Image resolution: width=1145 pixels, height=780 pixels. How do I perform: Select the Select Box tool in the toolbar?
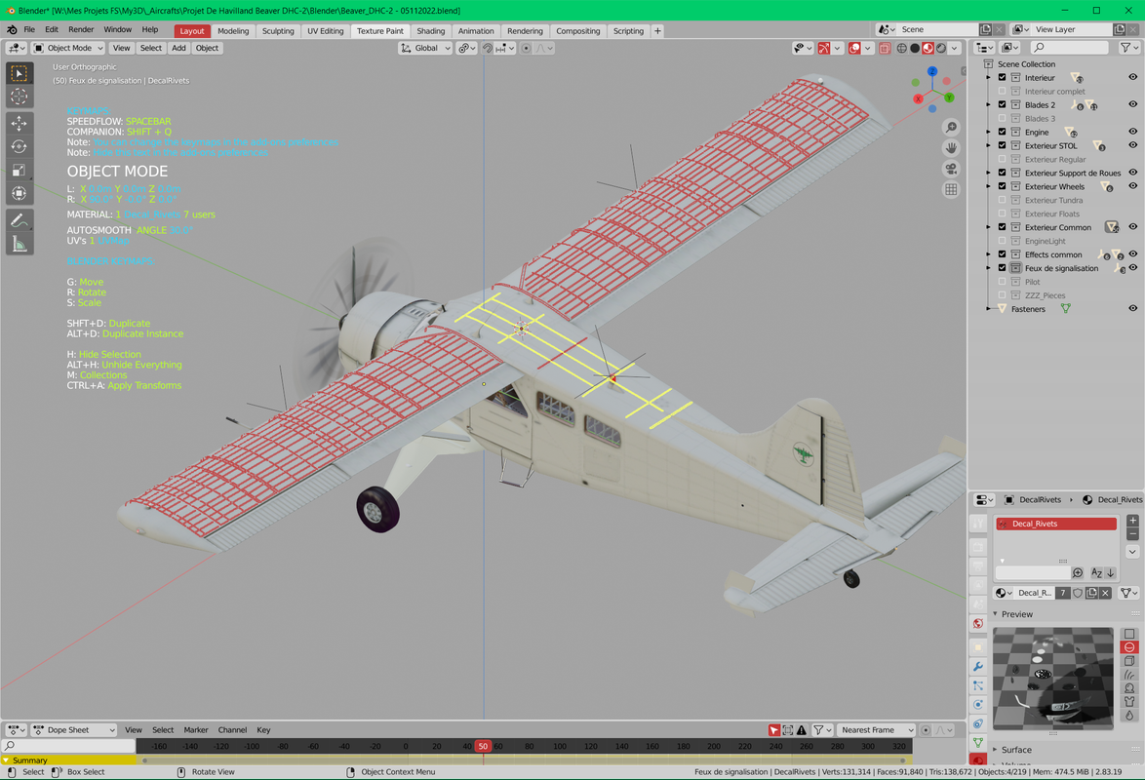coord(19,73)
